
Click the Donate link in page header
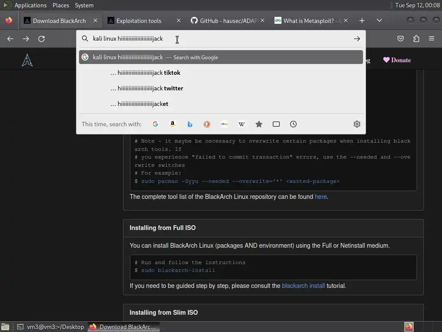pyautogui.click(x=397, y=60)
